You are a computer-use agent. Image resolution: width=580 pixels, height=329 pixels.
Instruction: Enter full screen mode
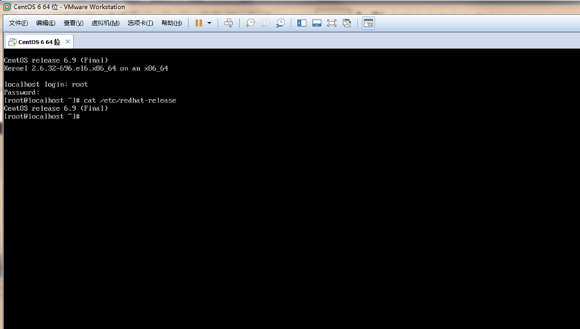(x=332, y=23)
